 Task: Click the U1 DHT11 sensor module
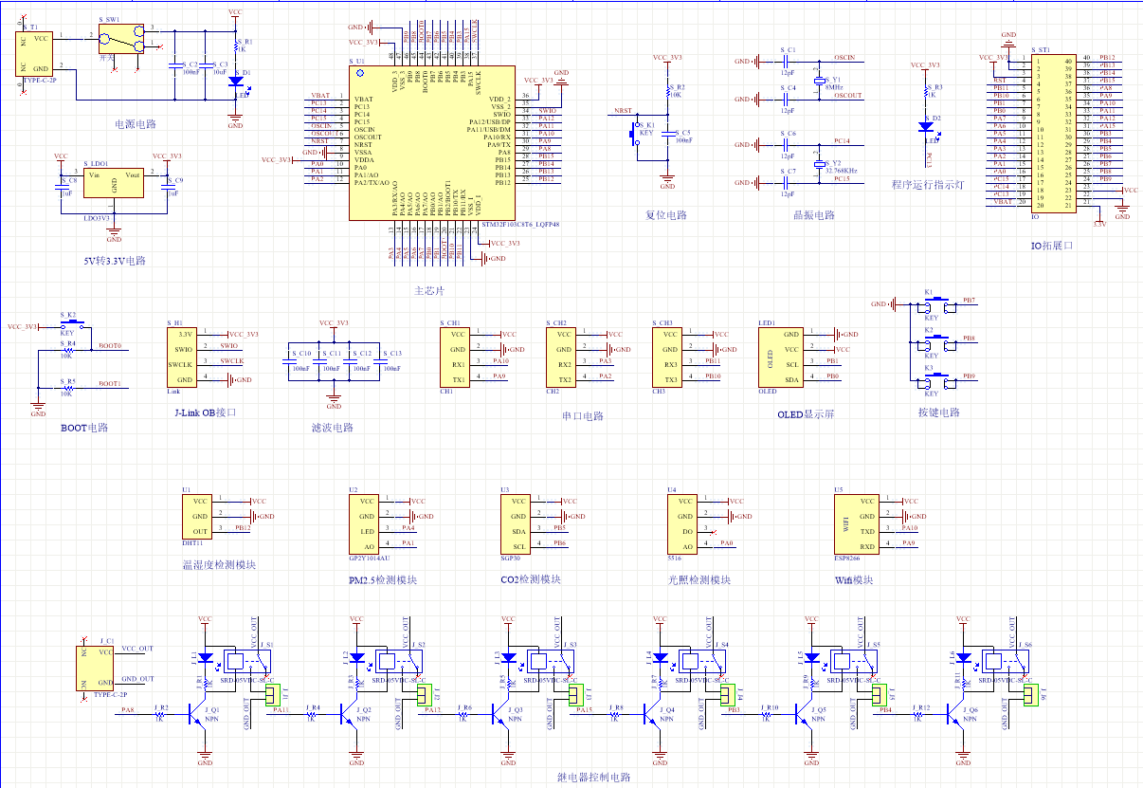[x=196, y=517]
